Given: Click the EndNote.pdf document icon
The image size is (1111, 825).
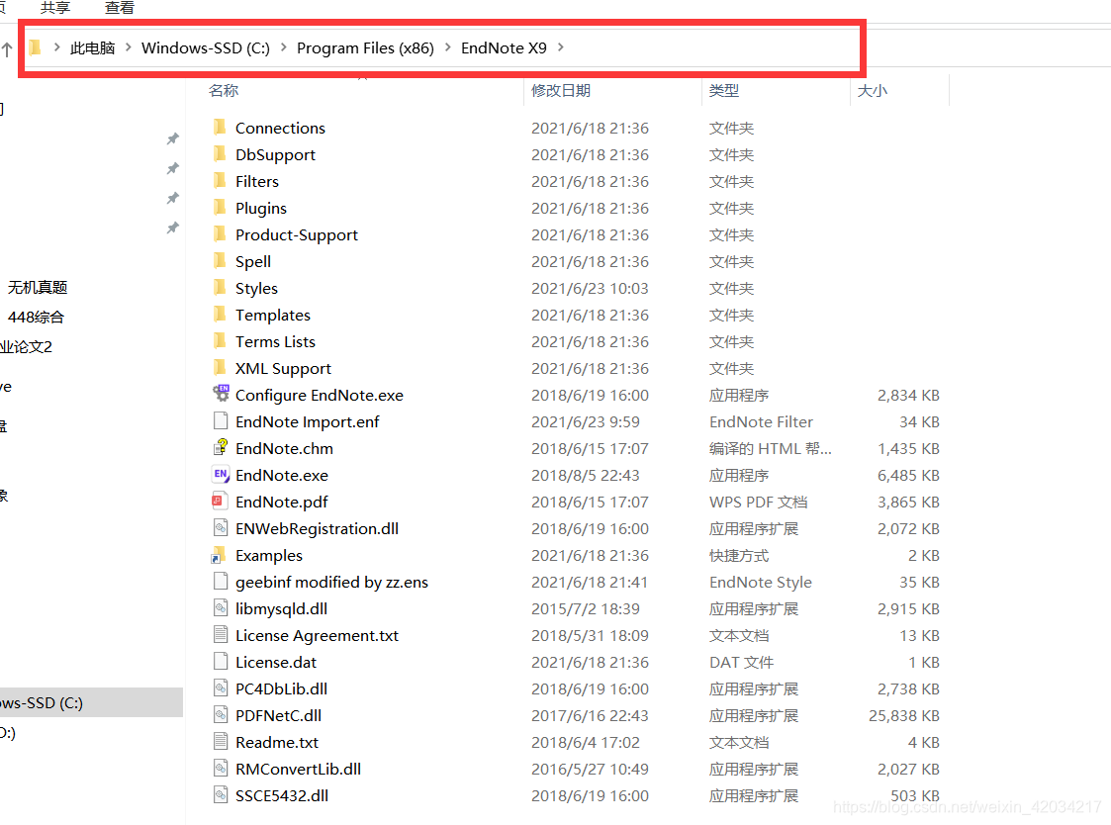Looking at the screenshot, I should [x=221, y=502].
